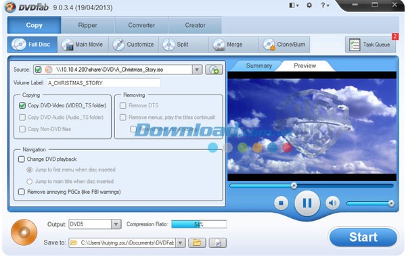The height and width of the screenshot is (256, 406).
Task: Click the playback seek slider handle
Action: [294, 186]
